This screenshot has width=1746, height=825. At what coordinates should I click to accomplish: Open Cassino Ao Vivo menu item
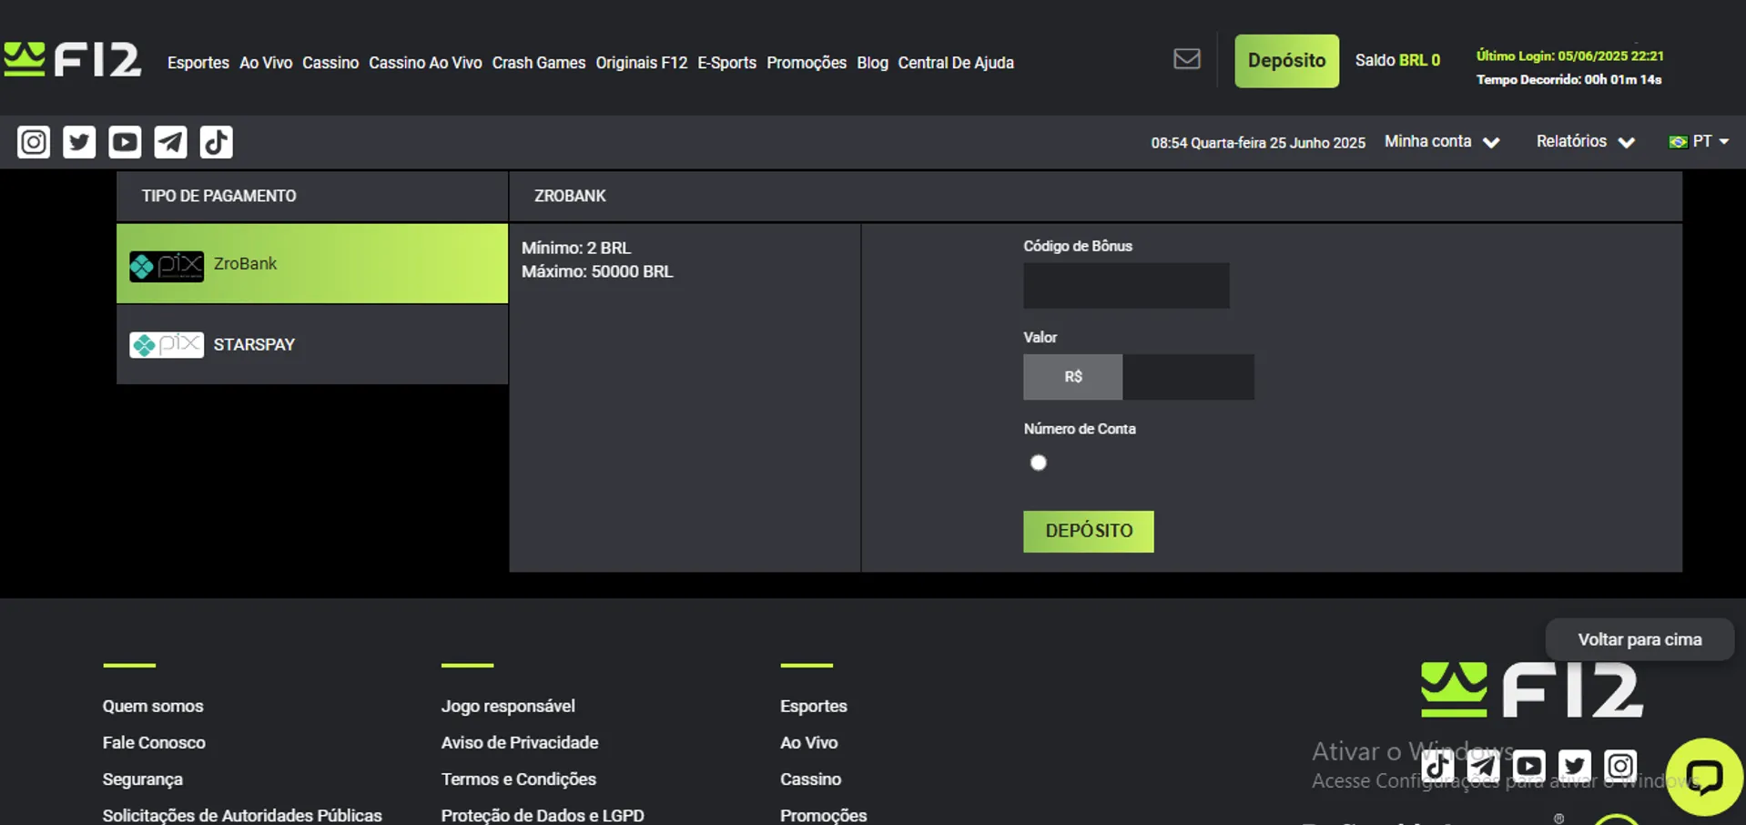click(425, 63)
